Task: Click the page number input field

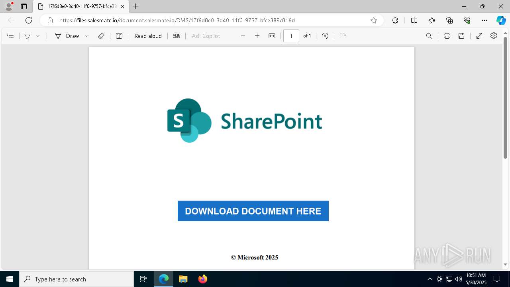Action: (291, 36)
